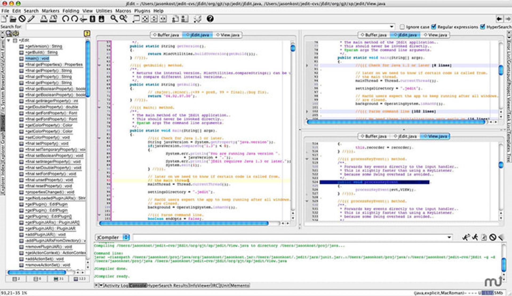The height and width of the screenshot is (296, 512).
Task: Switch to HyperSearch Results dock tab
Action: [167, 285]
